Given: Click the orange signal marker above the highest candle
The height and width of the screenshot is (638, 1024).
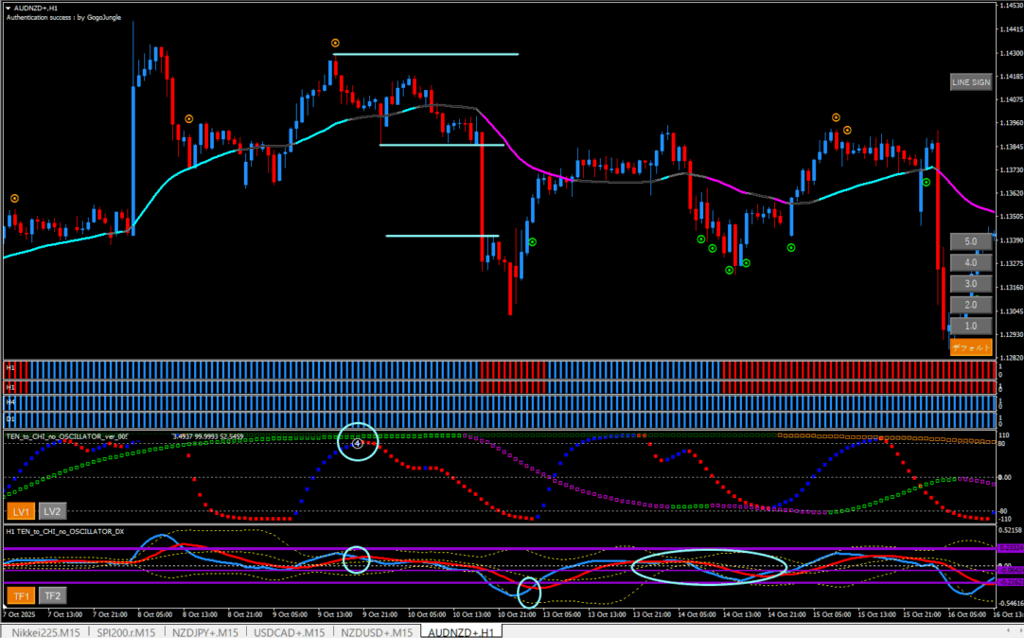Looking at the screenshot, I should 335,43.
